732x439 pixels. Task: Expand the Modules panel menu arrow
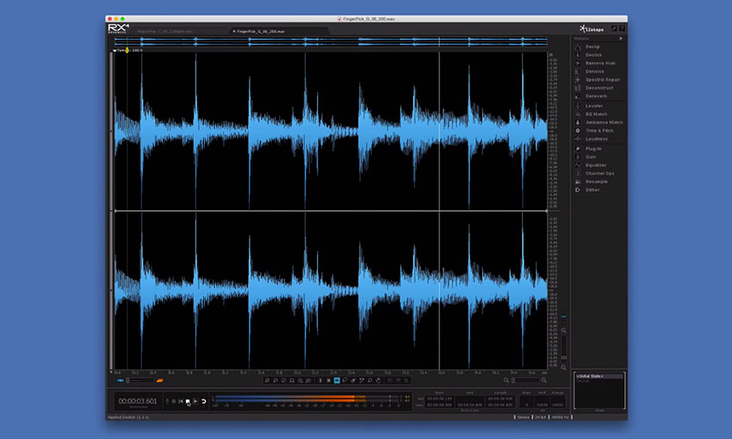621,39
